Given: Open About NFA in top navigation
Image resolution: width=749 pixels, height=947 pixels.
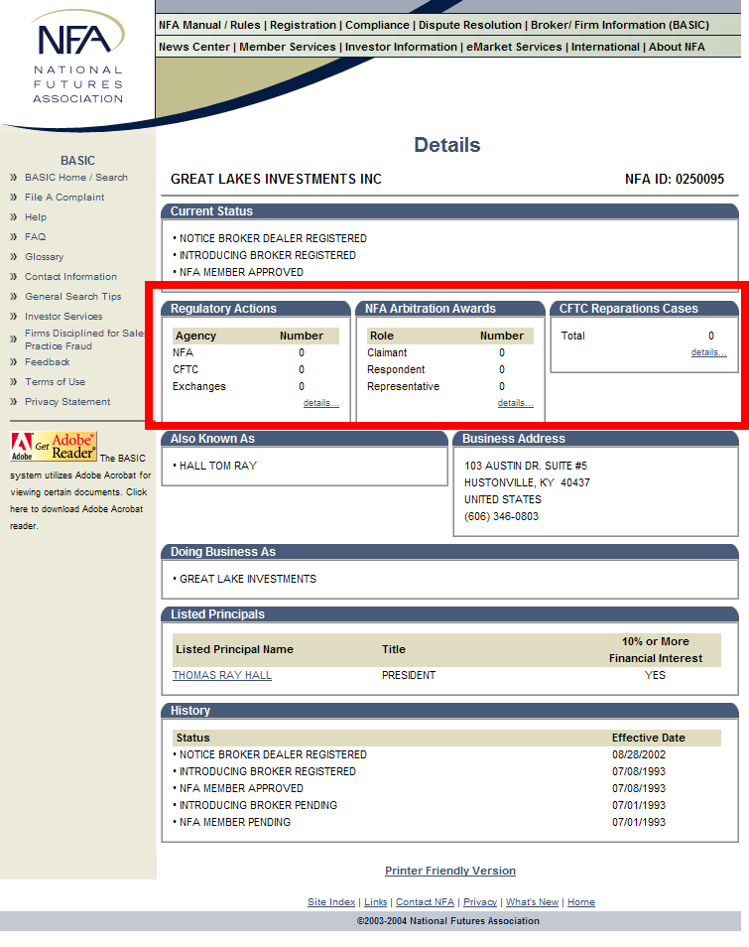Looking at the screenshot, I should [x=677, y=47].
